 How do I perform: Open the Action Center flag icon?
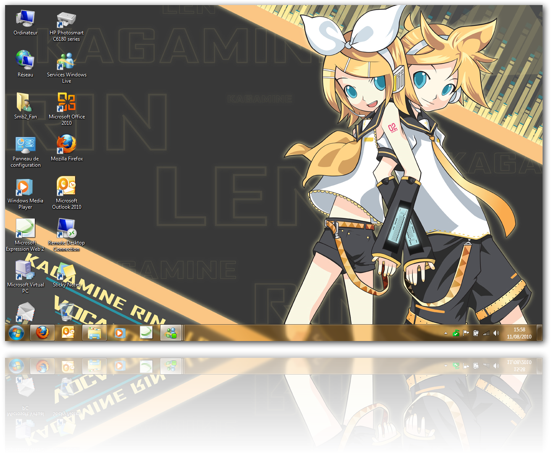pos(466,333)
